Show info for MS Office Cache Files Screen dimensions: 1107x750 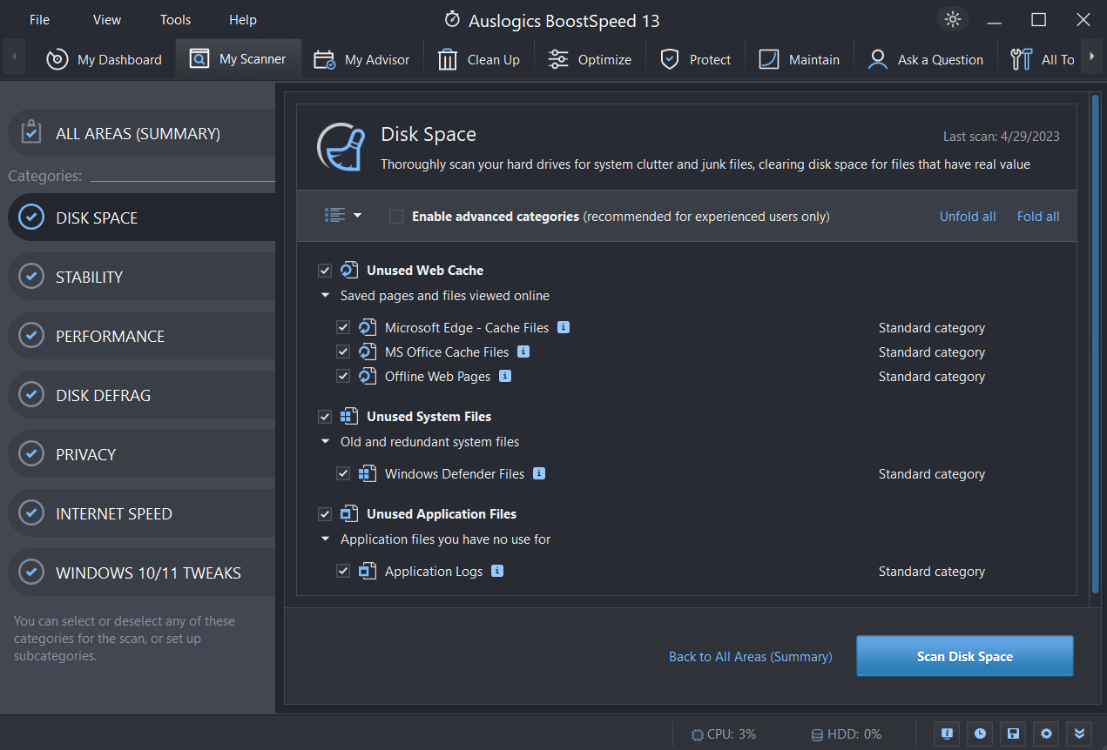point(523,352)
